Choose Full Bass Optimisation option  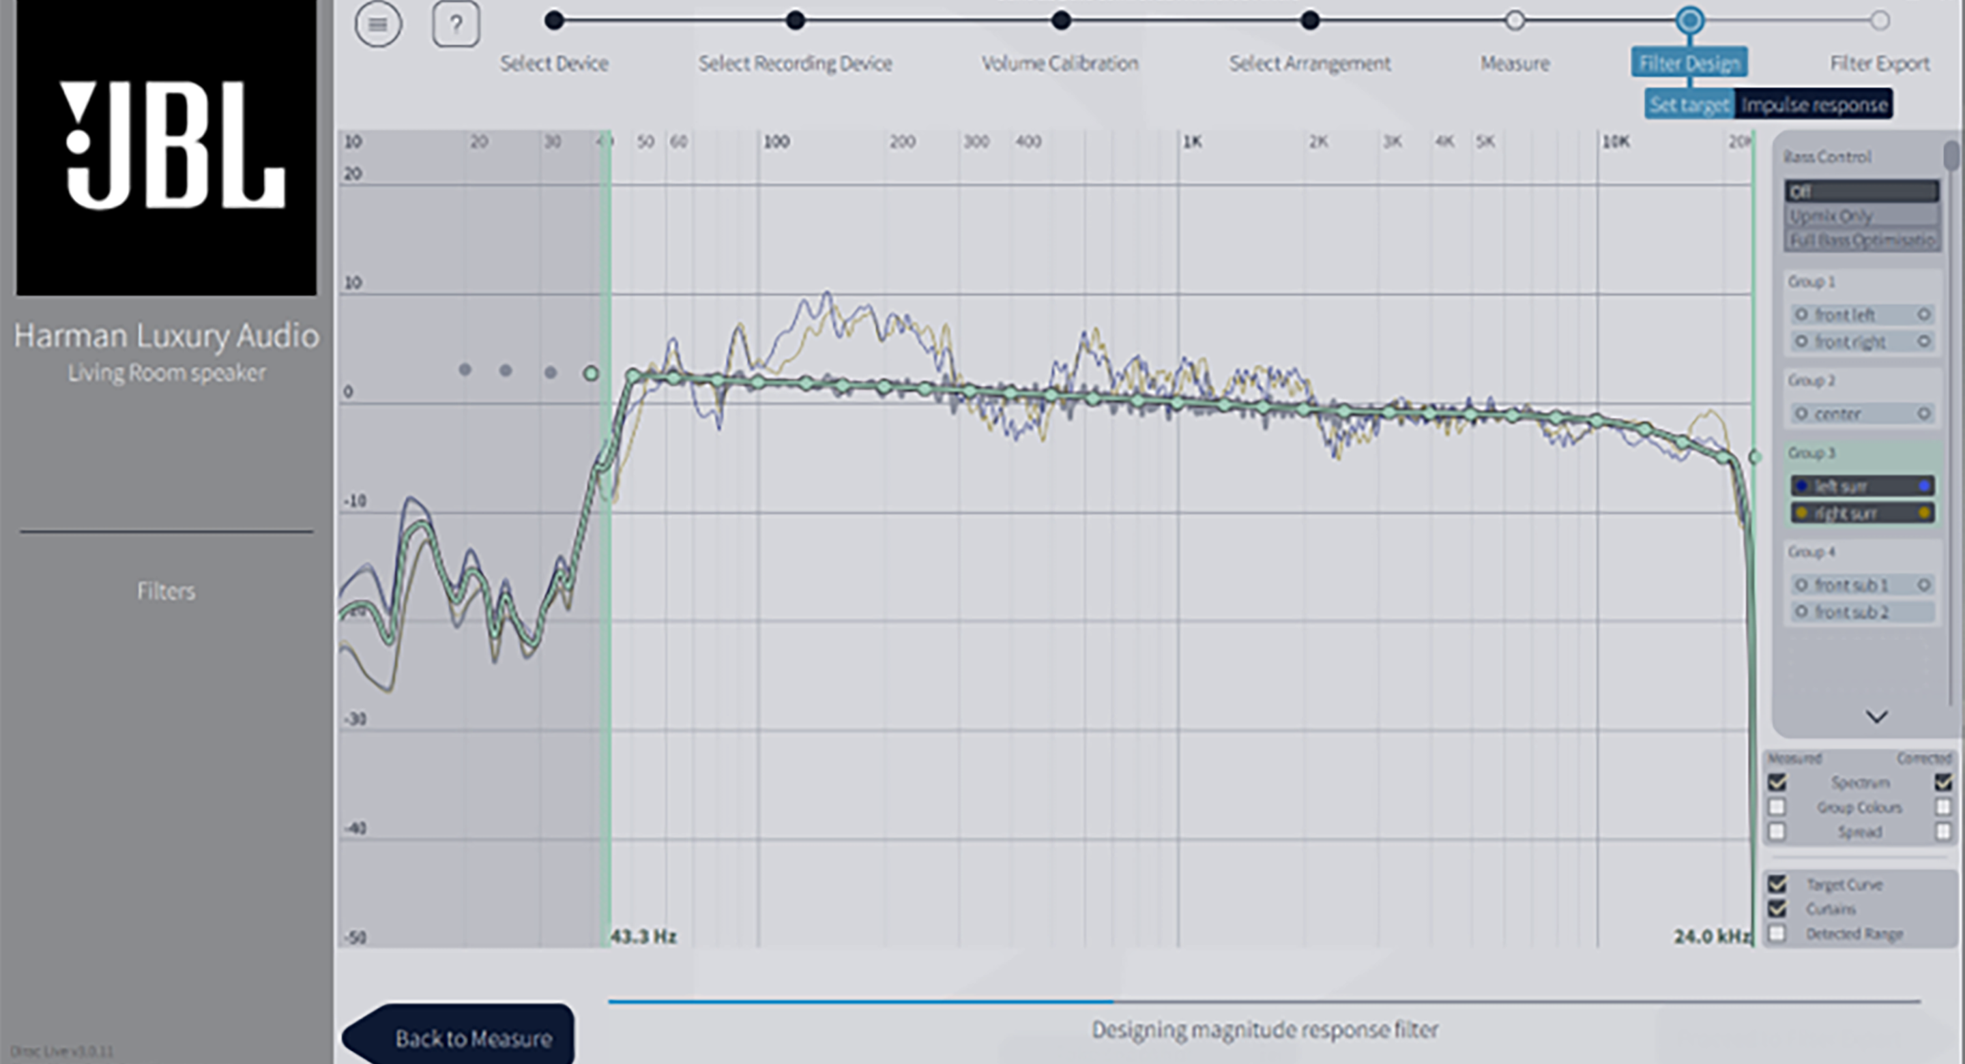click(1861, 240)
